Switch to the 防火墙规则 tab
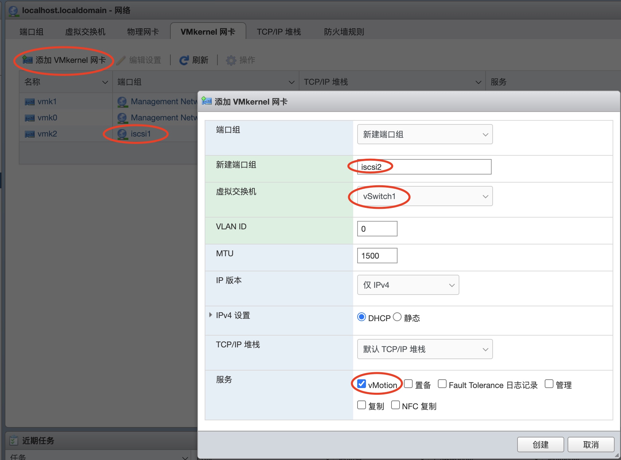This screenshot has width=621, height=460. 344,32
